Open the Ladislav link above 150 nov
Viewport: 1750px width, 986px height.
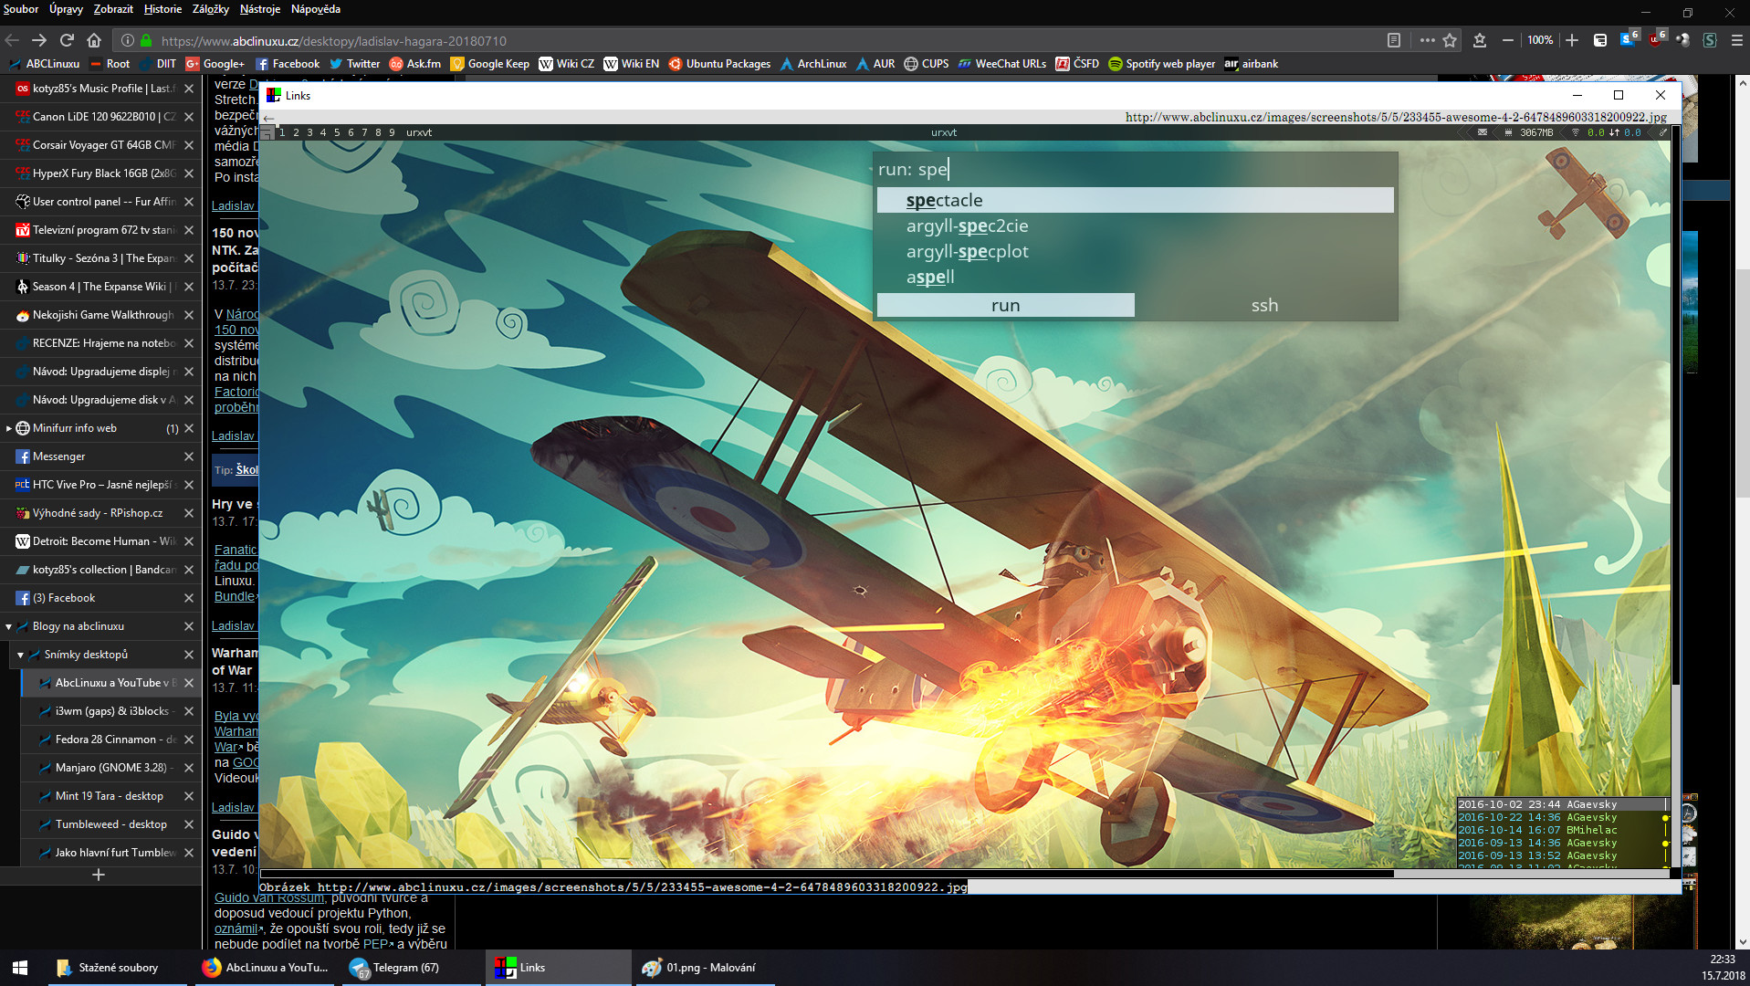234,206
